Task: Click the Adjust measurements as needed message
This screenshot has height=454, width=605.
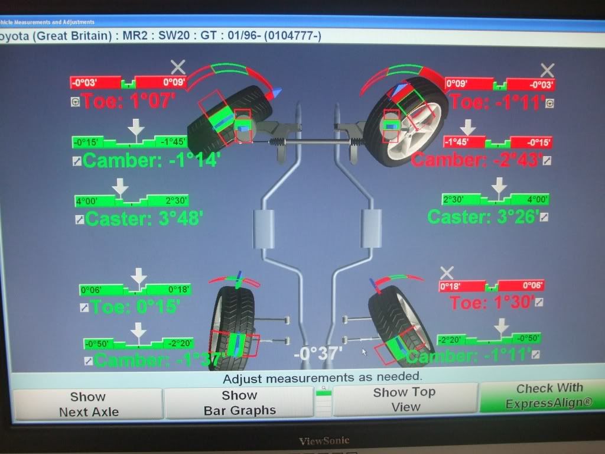Action: 323,377
